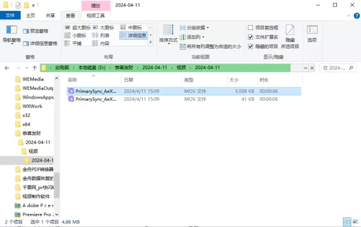The width and height of the screenshot is (361, 227).
Task: Switch layout to 内容
Action: coord(100,43)
